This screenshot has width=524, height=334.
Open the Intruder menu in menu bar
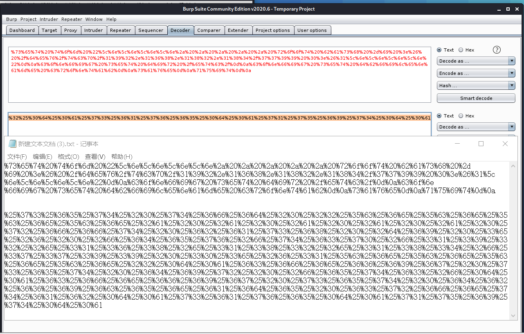(x=49, y=19)
